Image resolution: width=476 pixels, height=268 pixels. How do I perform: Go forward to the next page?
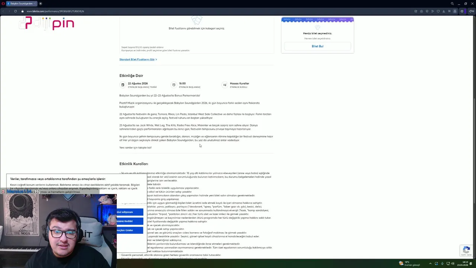[x=9, y=11]
